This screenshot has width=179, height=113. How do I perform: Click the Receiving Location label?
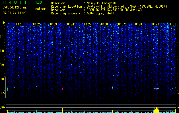(x=66, y=6)
